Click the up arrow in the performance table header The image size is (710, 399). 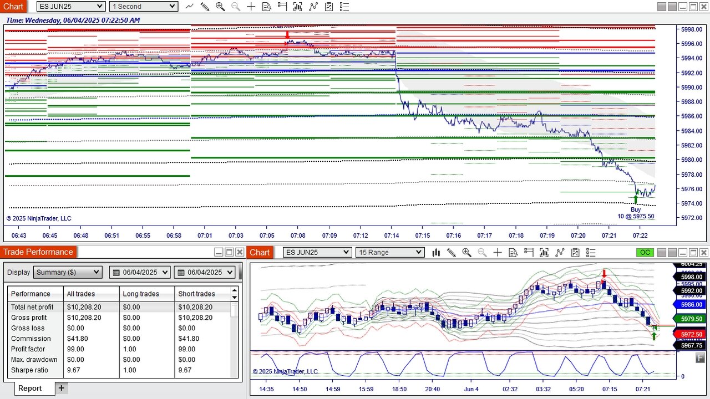tap(235, 290)
